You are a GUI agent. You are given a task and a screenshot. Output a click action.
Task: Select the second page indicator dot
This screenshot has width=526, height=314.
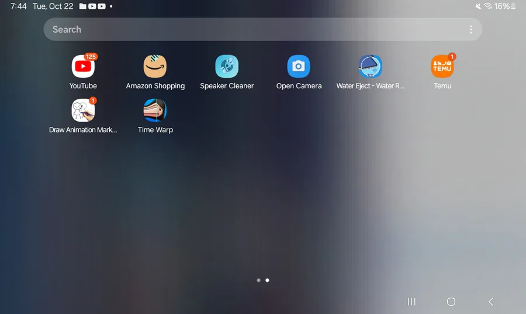click(267, 280)
